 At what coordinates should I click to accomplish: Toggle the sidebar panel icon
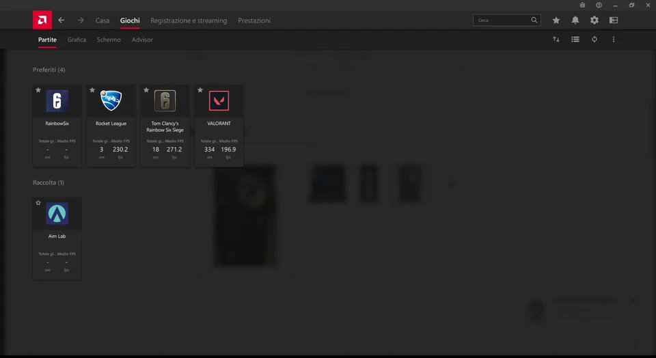(614, 20)
